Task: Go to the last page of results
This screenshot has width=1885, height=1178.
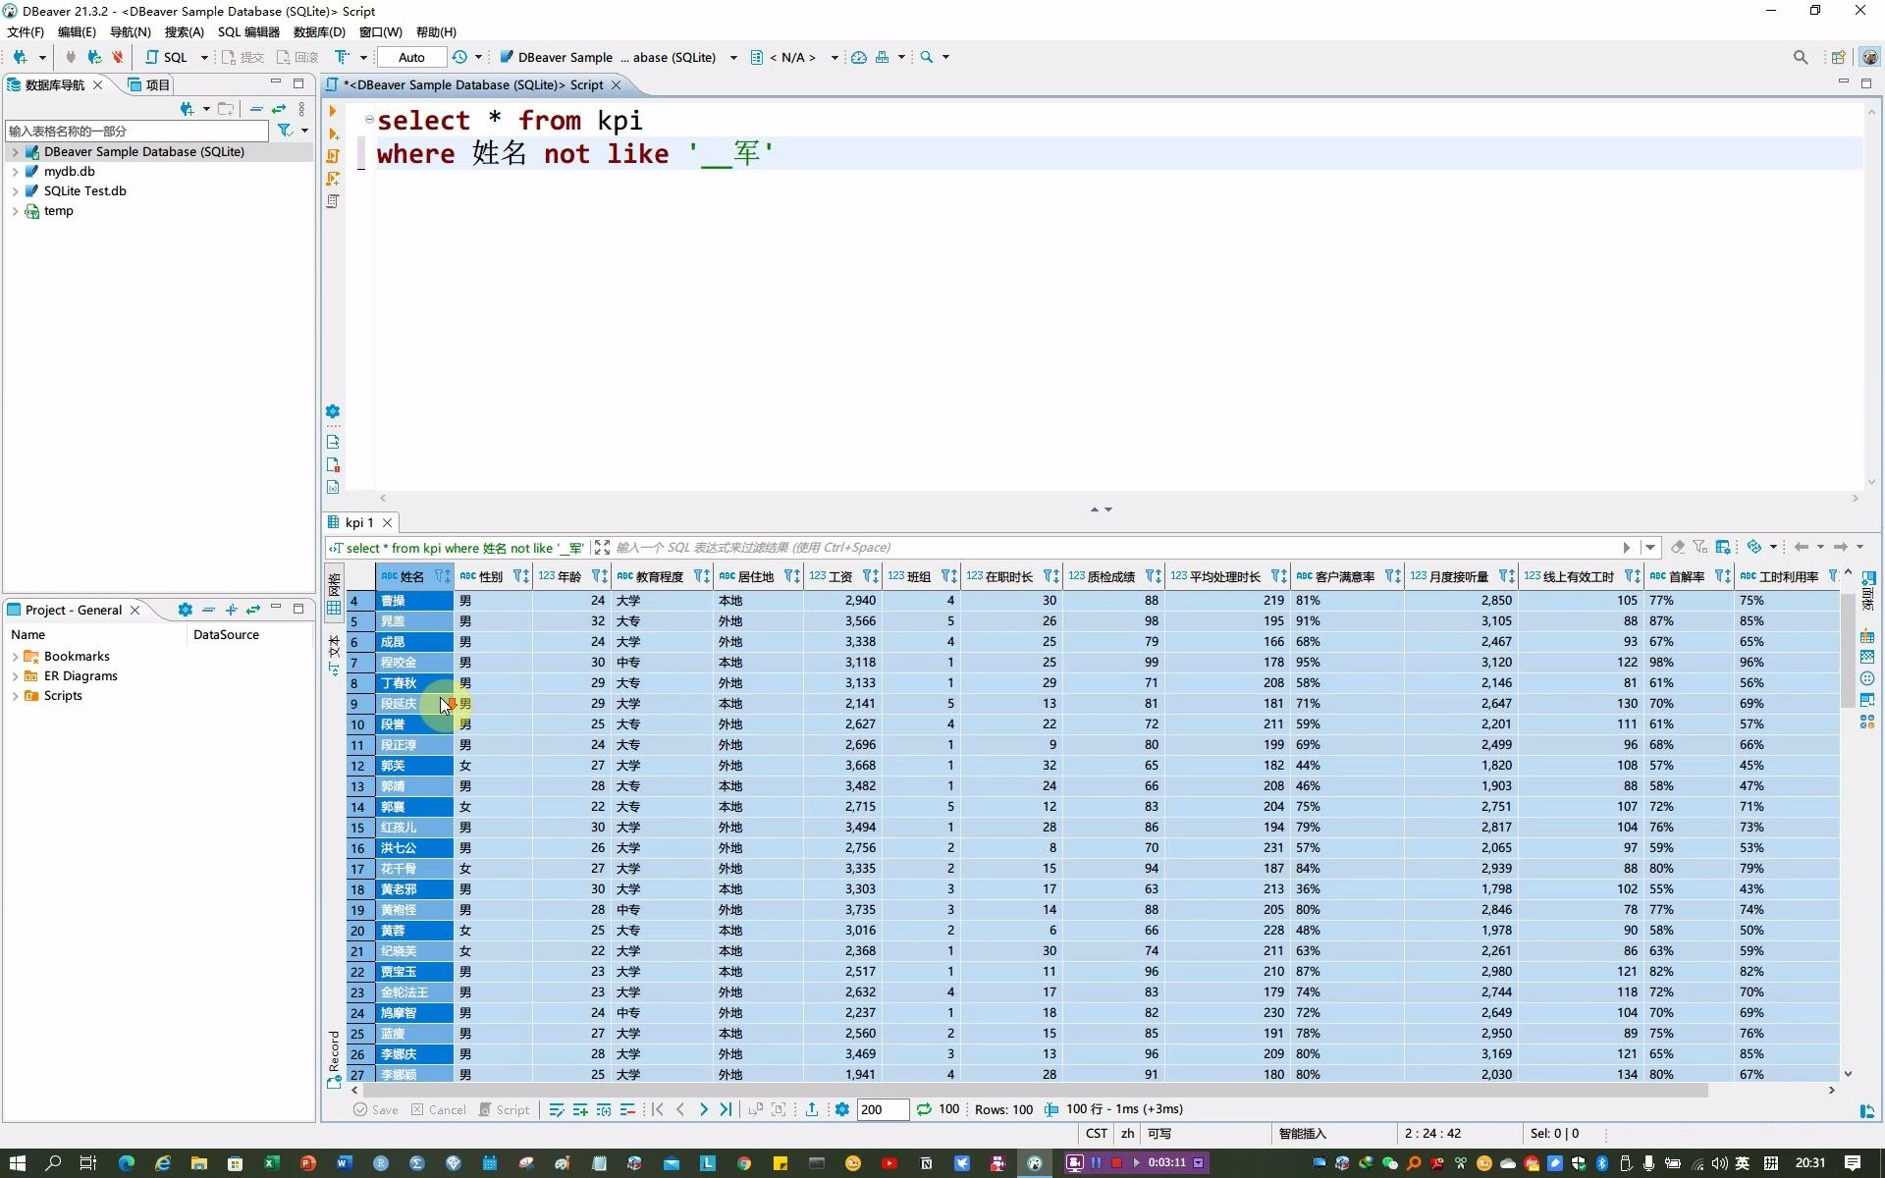Action: pyautogui.click(x=726, y=1109)
